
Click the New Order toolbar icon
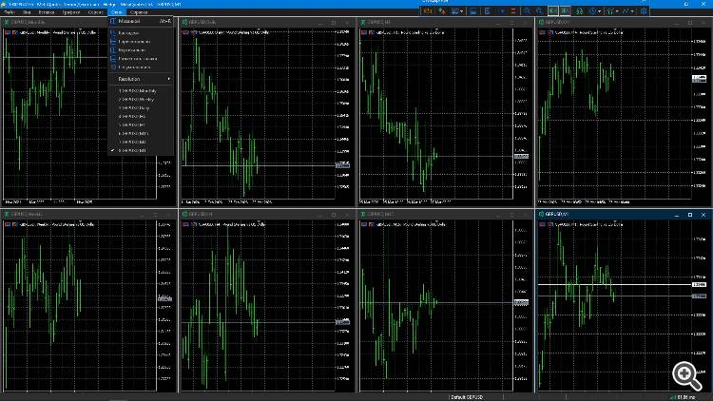tap(454, 10)
